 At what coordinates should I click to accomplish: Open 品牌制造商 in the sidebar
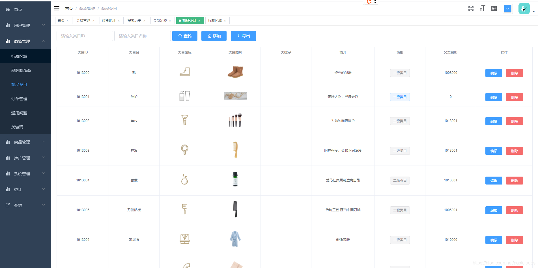coord(25,70)
